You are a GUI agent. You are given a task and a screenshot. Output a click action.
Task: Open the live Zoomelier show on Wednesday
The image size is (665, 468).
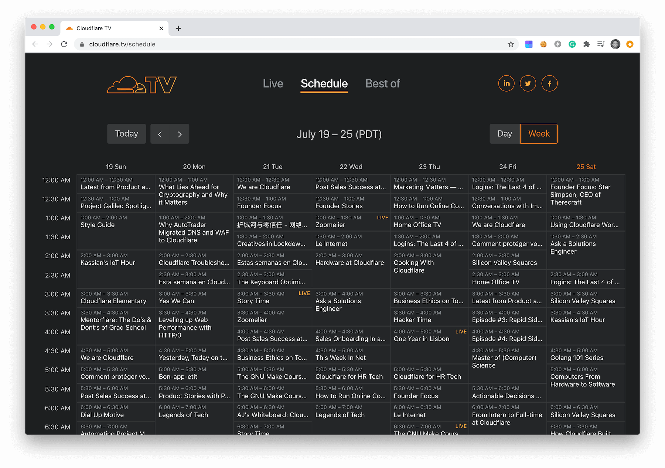point(351,222)
